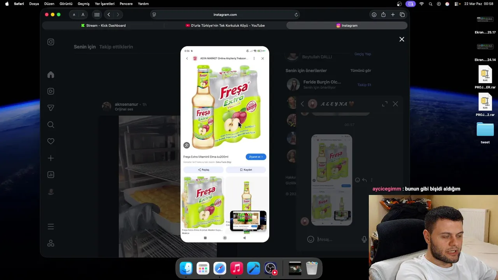React with emoji to the sent image
This screenshot has width=498, height=280.
[358, 180]
